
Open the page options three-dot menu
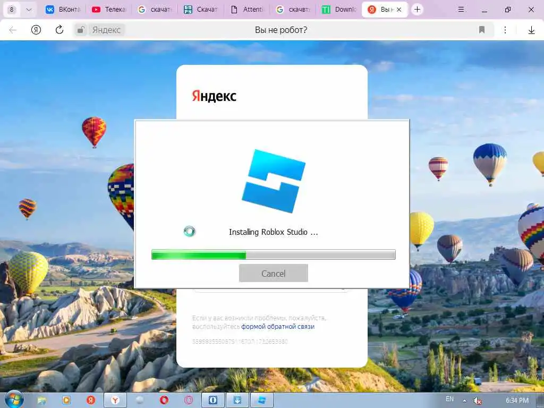505,30
